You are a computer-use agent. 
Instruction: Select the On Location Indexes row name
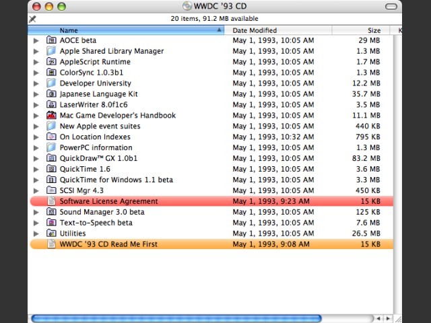point(95,137)
